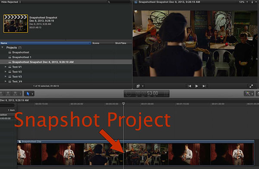Click the Test-V2 project icon
The height and width of the screenshot is (169, 259).
tap(10, 72)
